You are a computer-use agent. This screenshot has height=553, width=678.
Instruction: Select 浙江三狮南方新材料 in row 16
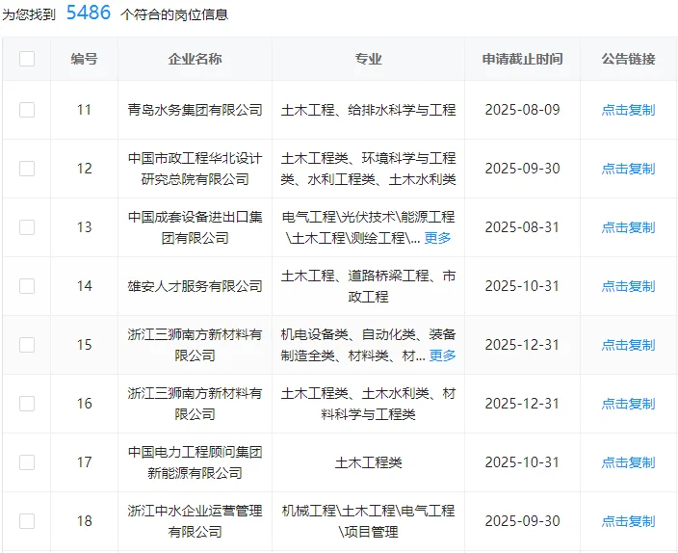pyautogui.click(x=195, y=404)
